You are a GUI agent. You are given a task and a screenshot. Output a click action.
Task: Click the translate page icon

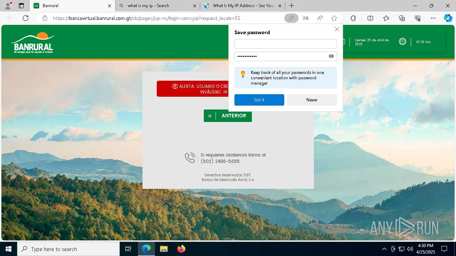[x=306, y=18]
